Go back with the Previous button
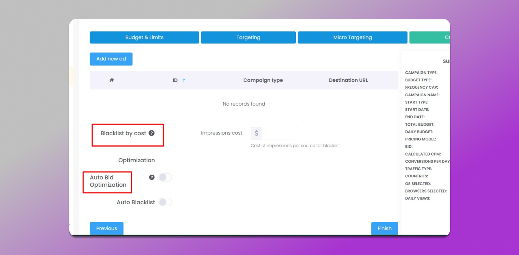The image size is (519, 255). click(107, 228)
